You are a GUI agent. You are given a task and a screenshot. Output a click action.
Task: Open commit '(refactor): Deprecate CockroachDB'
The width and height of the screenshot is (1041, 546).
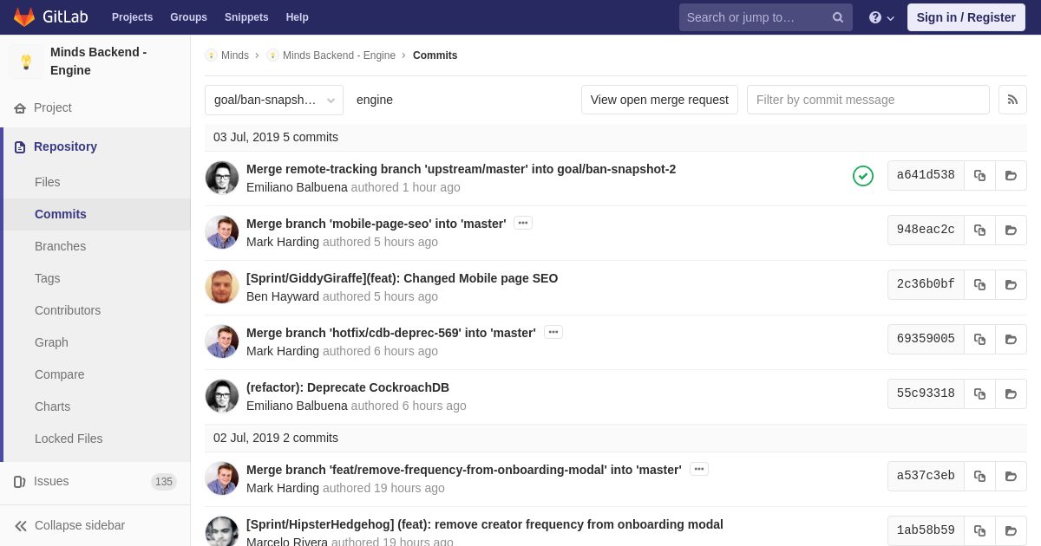point(348,387)
